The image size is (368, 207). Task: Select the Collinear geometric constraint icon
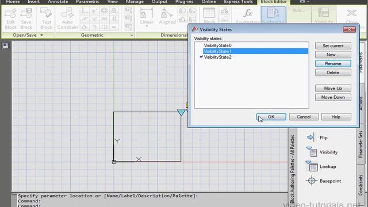[x=94, y=10]
